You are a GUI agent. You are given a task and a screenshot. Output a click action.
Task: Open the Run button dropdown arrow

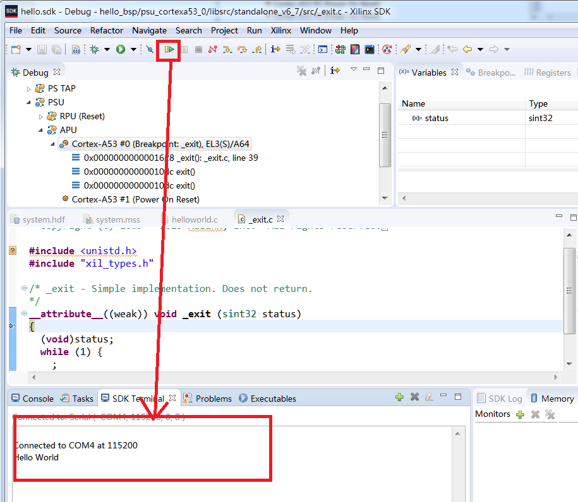pos(133,49)
